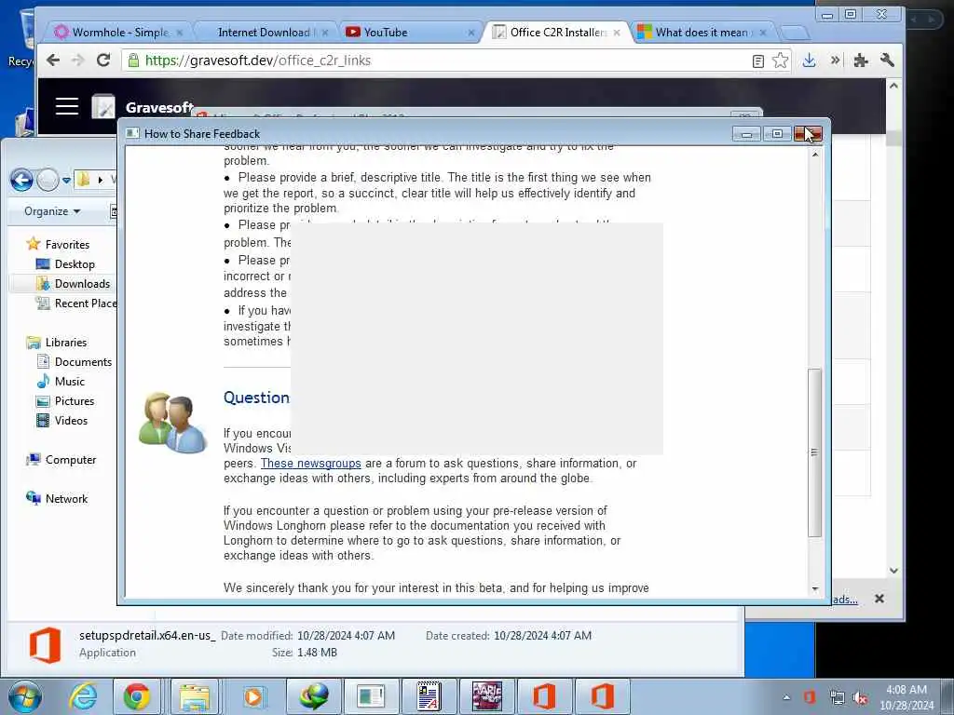The width and height of the screenshot is (954, 715).
Task: Click the Office icon in system tray
Action: (810, 696)
